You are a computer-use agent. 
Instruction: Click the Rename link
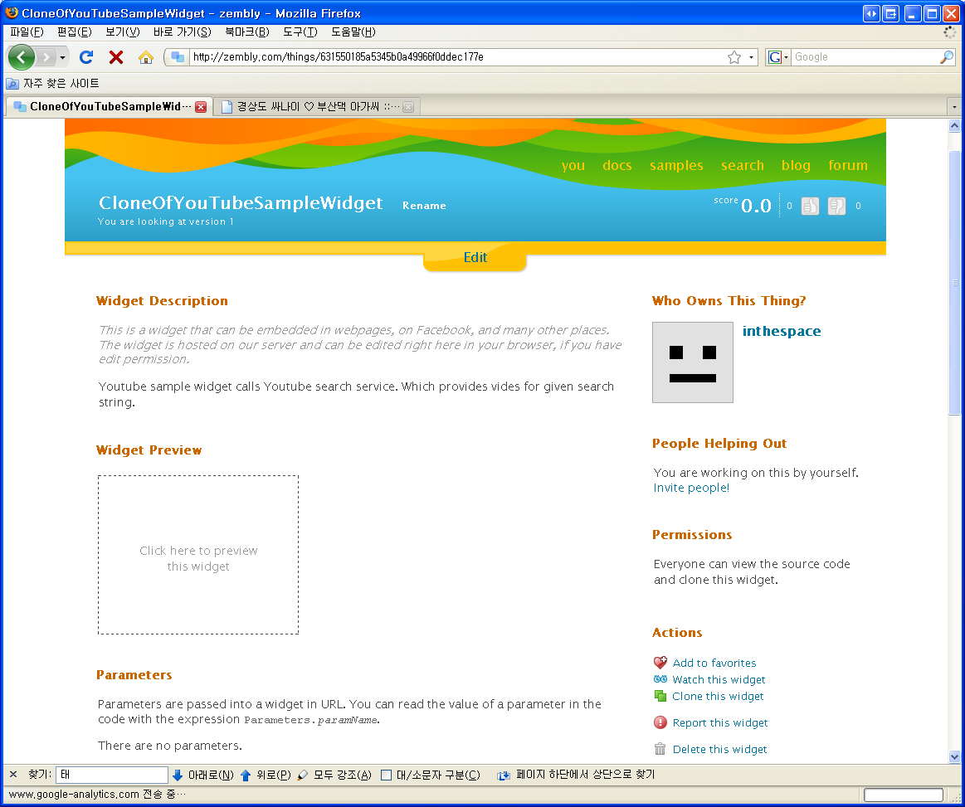(x=424, y=206)
